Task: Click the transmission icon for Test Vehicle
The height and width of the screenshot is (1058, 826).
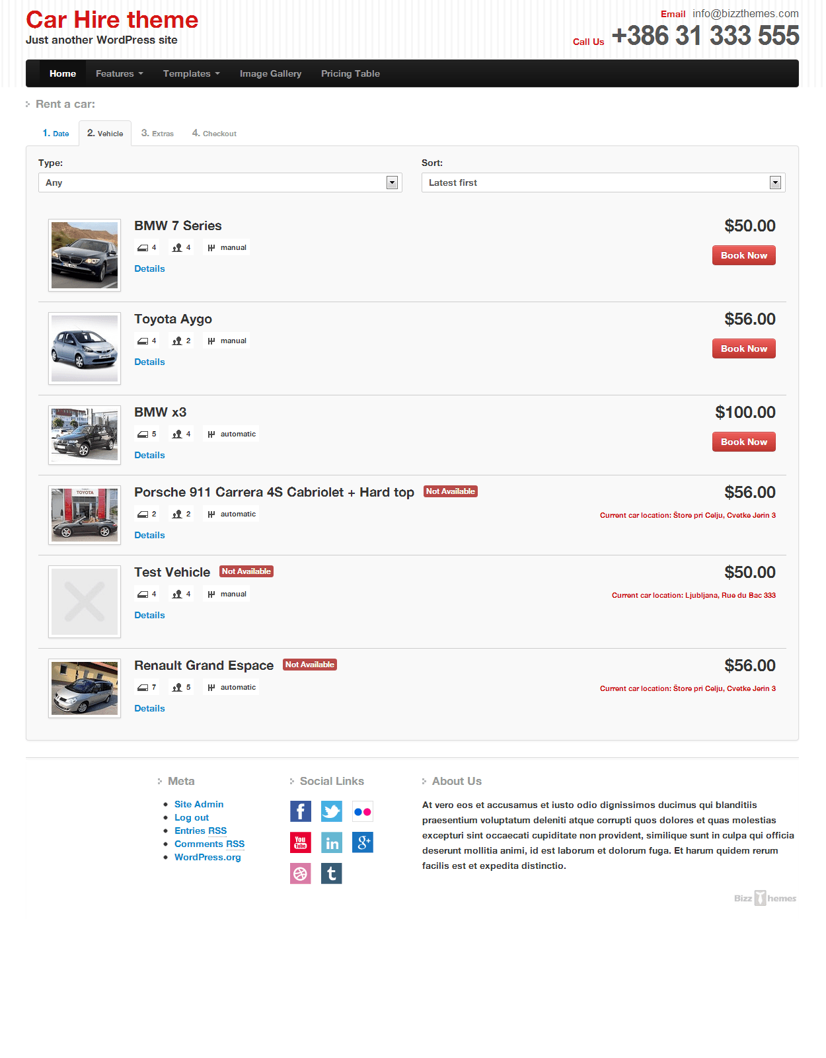Action: pos(211,594)
